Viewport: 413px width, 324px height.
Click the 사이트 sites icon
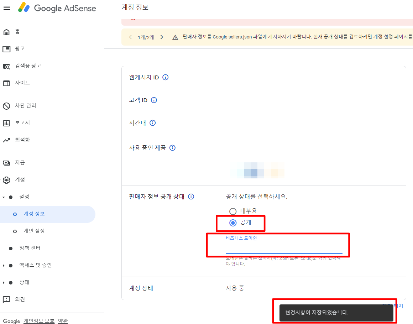[6, 83]
